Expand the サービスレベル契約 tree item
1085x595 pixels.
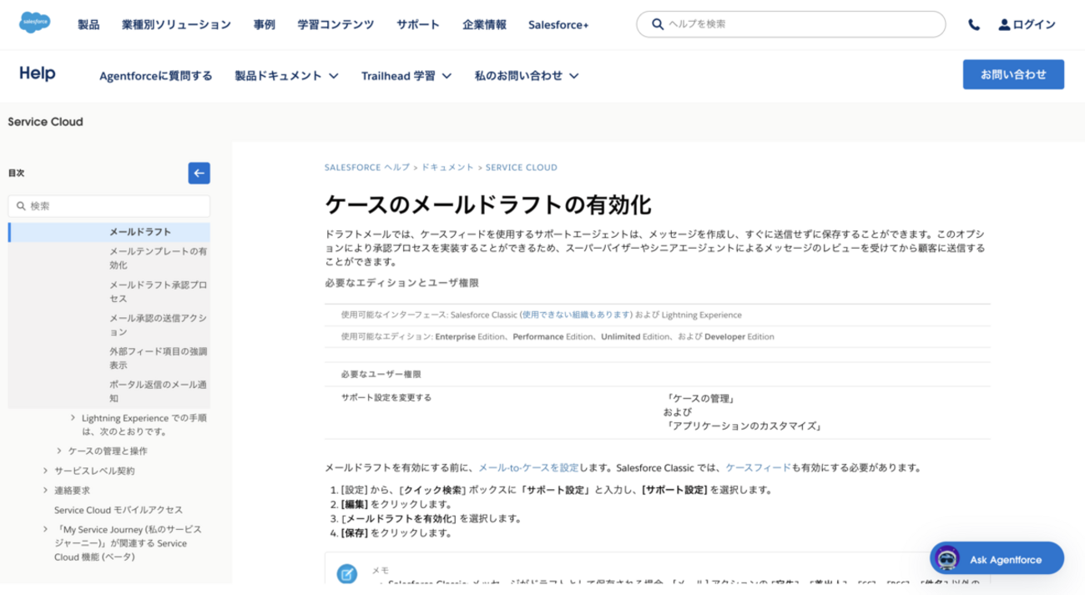[x=45, y=471]
